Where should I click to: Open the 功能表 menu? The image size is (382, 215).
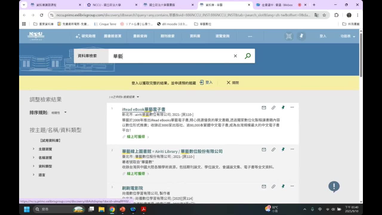[x=346, y=36]
